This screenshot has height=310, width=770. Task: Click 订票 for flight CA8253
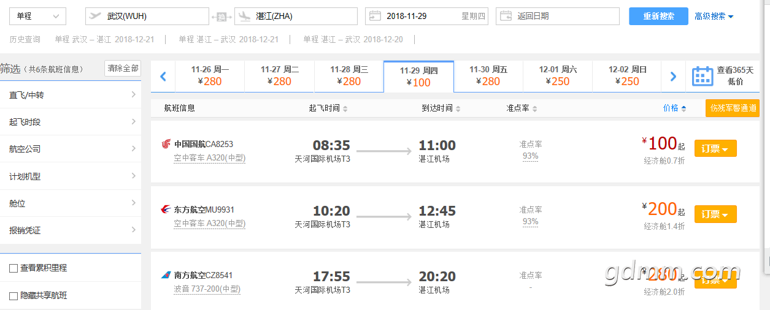715,148
